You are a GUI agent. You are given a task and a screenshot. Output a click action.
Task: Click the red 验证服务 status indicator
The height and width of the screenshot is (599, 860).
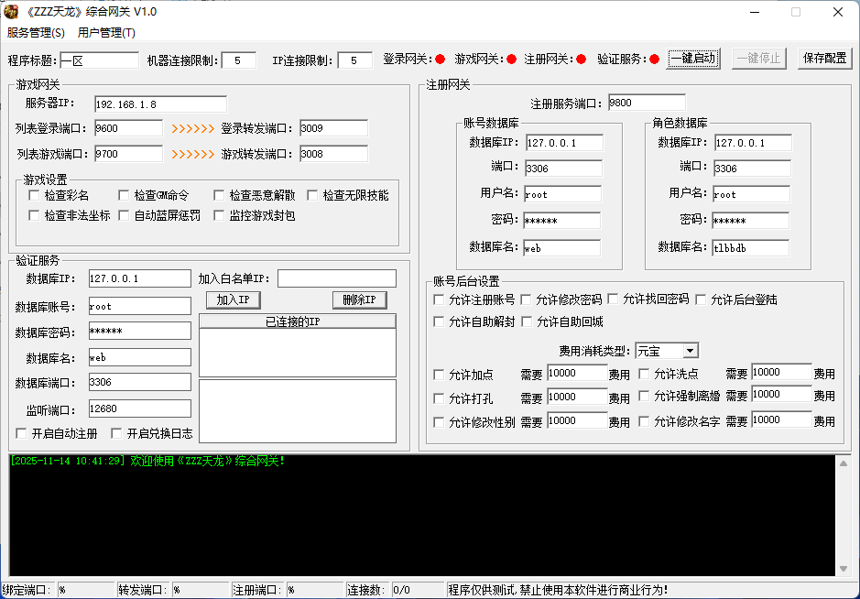pos(654,60)
